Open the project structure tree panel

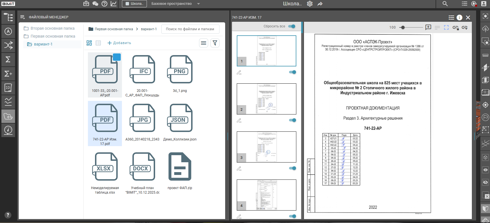point(8,17)
